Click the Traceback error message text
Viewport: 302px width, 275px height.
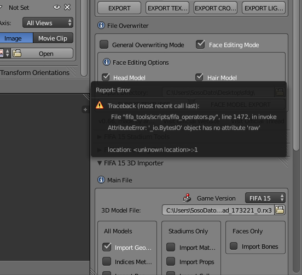tap(153, 106)
